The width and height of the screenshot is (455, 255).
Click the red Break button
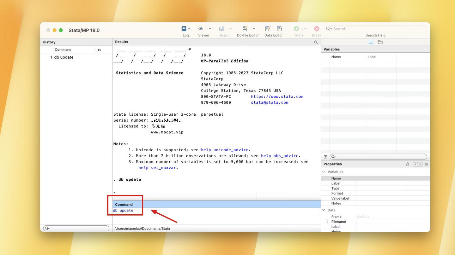point(316,29)
